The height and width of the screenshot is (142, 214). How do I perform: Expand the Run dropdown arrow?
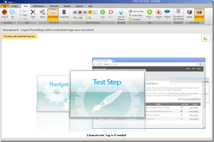coord(103,19)
